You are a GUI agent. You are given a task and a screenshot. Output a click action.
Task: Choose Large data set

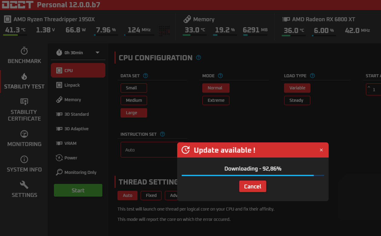(134, 113)
